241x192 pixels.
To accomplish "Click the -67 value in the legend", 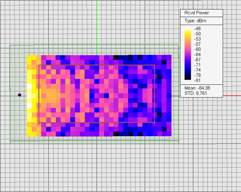I will [x=197, y=60].
